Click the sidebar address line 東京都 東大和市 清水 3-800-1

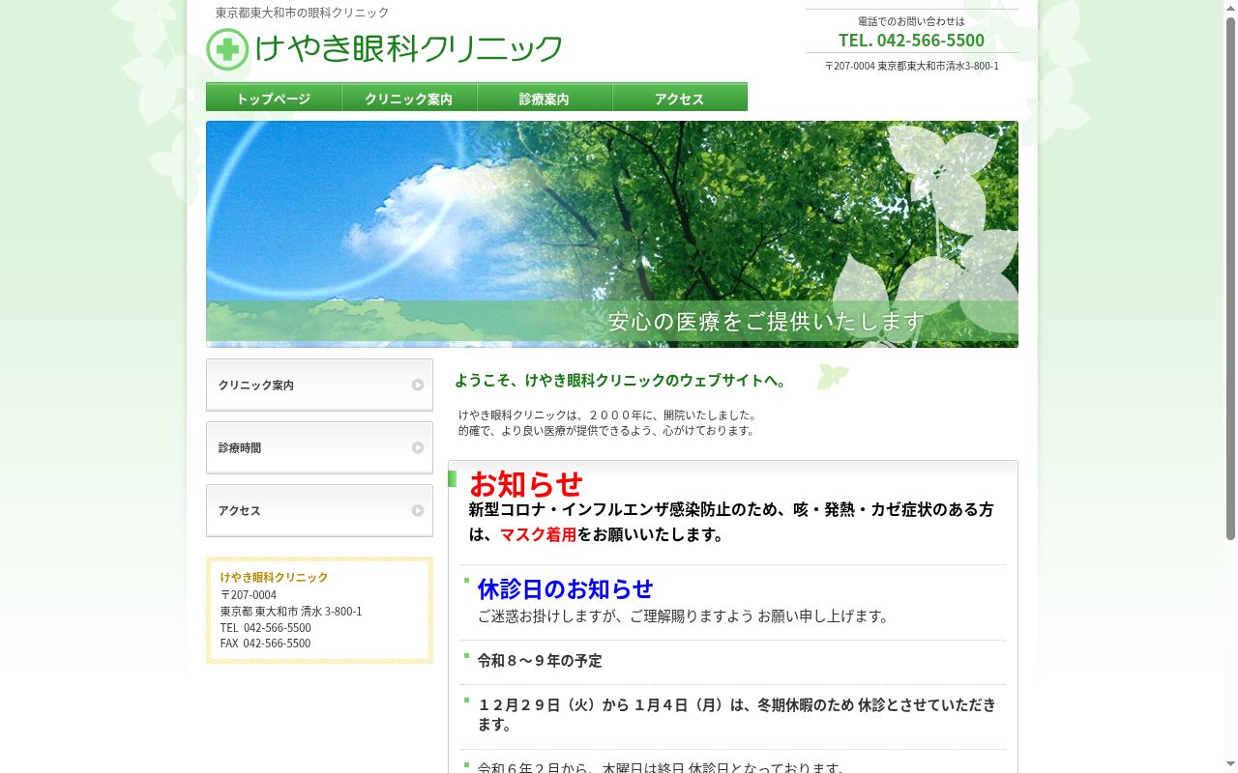pyautogui.click(x=291, y=612)
